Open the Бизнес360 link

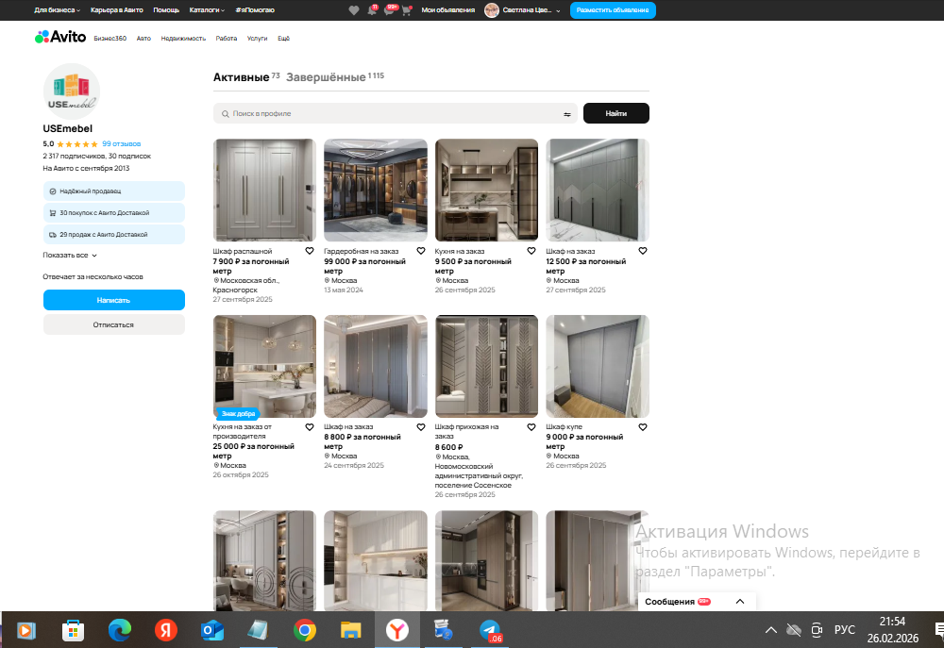[x=110, y=39]
